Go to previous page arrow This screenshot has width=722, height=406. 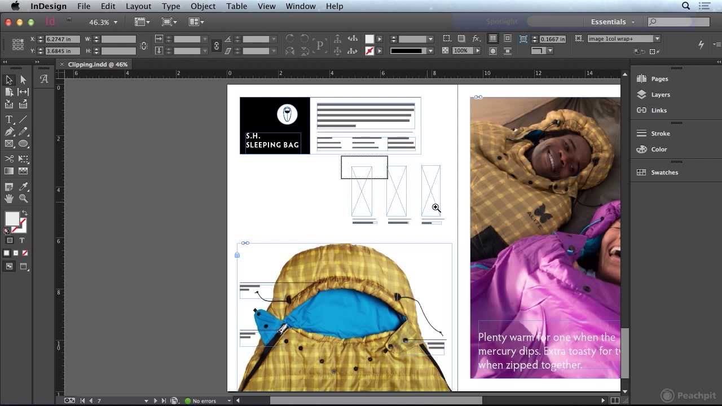pyautogui.click(x=91, y=401)
